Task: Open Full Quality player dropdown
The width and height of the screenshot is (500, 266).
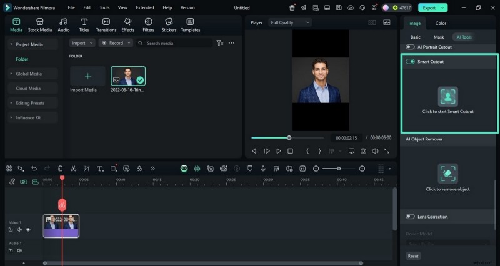Action: 290,22
